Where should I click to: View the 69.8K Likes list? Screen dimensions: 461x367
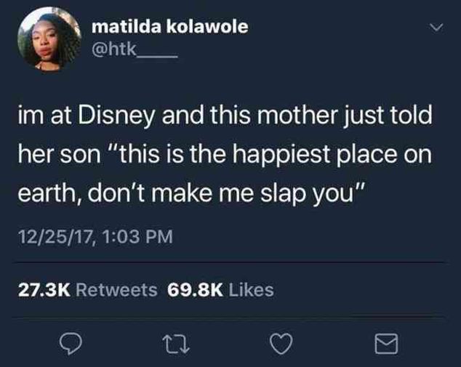pyautogui.click(x=220, y=290)
